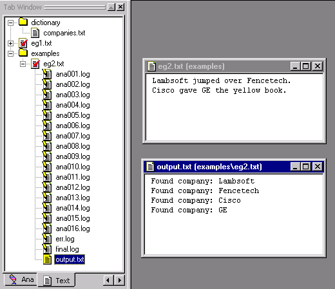335x289 pixels.
Task: Click the ana010.log log file icon
Action: pyautogui.click(x=47, y=167)
